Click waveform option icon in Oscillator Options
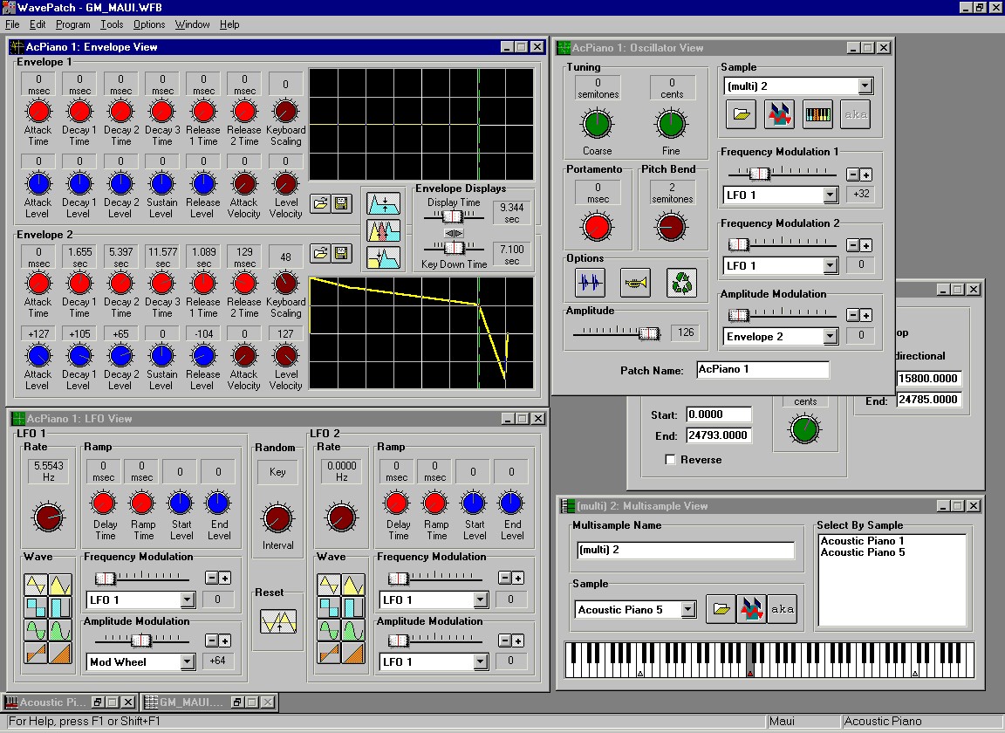The width and height of the screenshot is (1005, 733). pos(591,282)
